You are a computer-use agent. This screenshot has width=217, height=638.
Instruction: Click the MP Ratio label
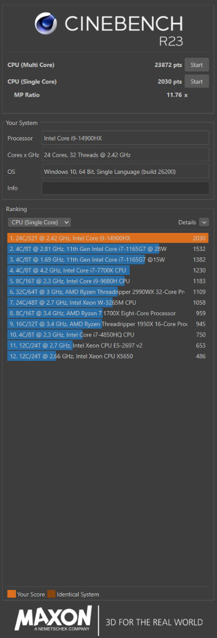27,95
